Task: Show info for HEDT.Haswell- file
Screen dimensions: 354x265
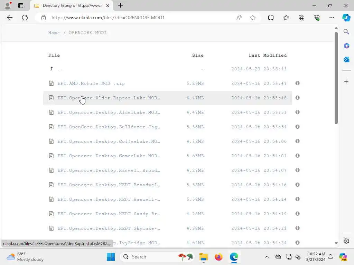Action: 297,199
